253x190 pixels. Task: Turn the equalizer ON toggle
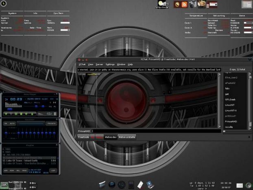coord(6,124)
